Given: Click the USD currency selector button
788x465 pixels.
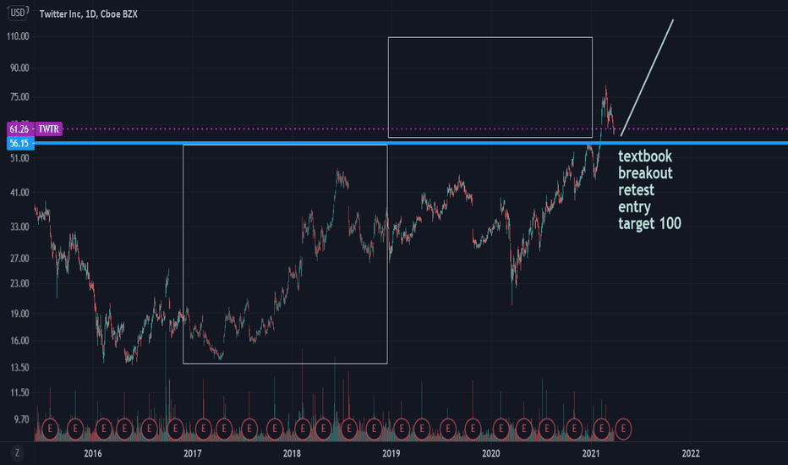Looking at the screenshot, I should (18, 13).
